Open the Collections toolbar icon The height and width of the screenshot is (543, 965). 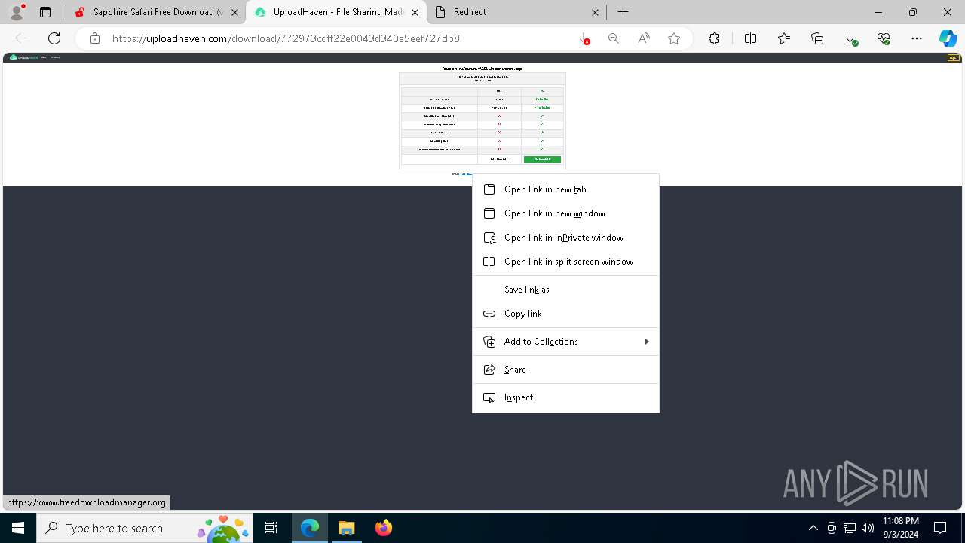point(817,38)
